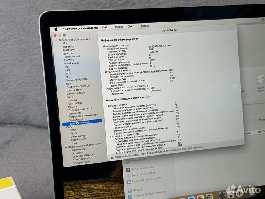Collapse the Сеть section chevron
This screenshot has height=199, width=265.
(x=64, y=128)
